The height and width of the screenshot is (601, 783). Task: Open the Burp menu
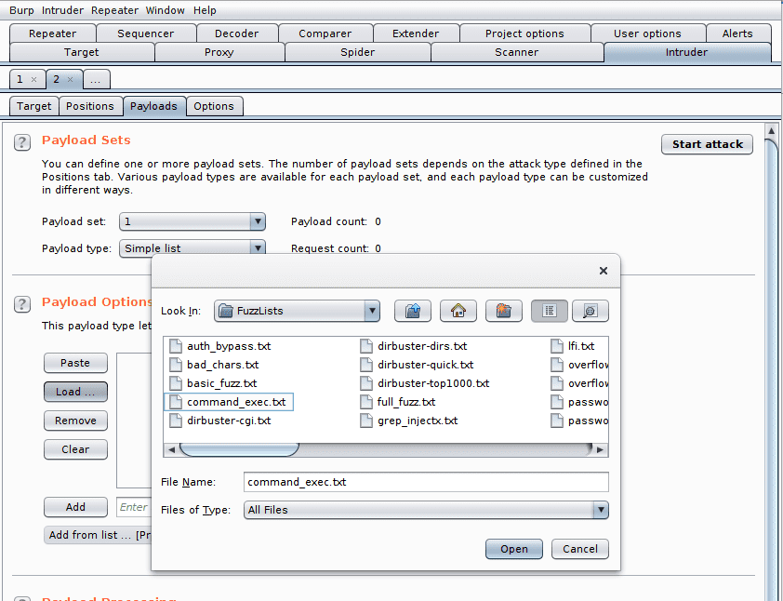click(x=21, y=10)
